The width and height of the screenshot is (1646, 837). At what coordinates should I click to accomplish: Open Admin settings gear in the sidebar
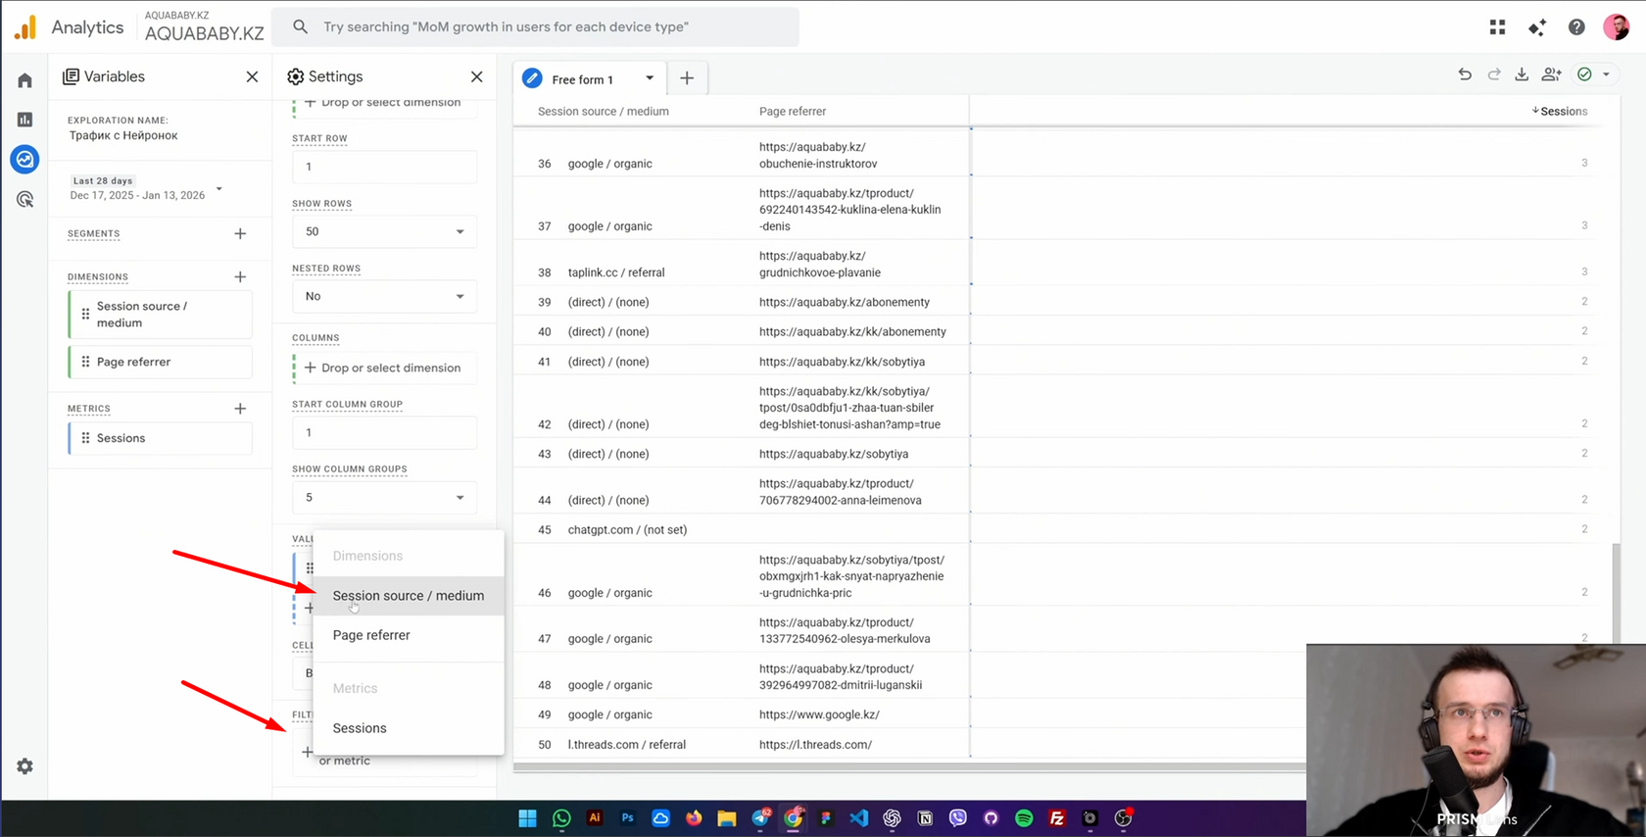24,766
